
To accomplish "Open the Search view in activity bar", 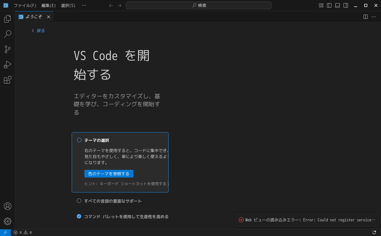I will 8,34.
